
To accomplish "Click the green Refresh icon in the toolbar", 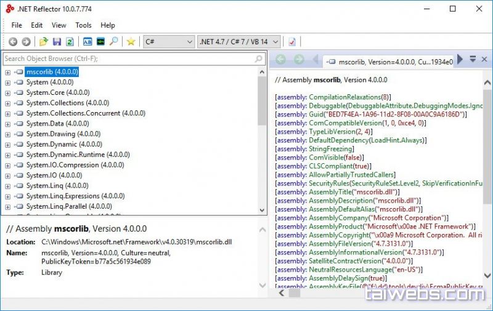I will click(70, 42).
